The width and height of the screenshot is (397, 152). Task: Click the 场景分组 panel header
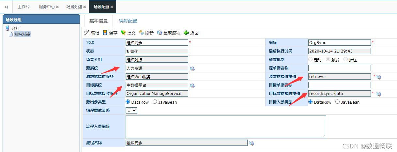click(41, 19)
